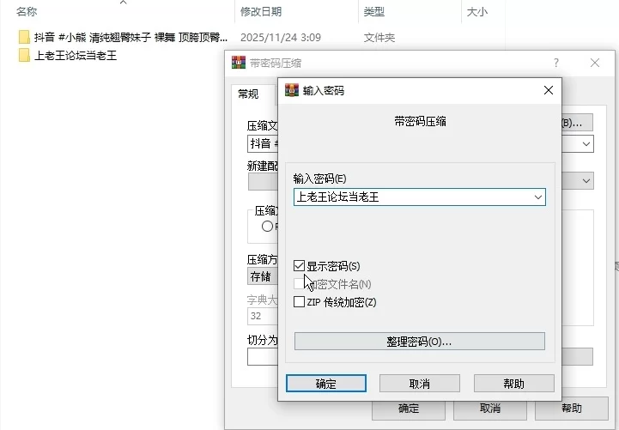
Task: Toggle the 加密文件名 checkbox
Action: click(x=300, y=284)
